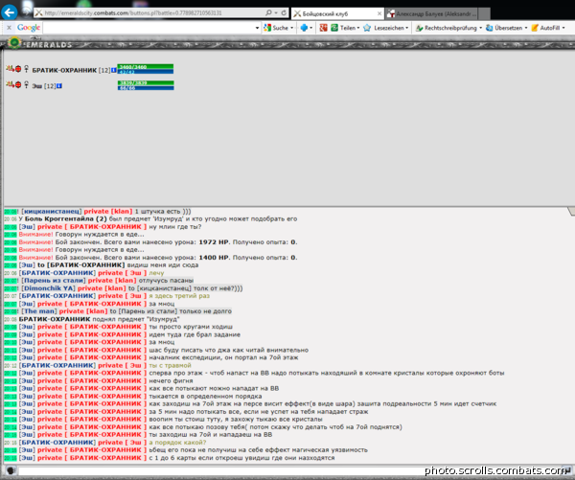Run Rechtschreibprüfung spell check

(447, 28)
